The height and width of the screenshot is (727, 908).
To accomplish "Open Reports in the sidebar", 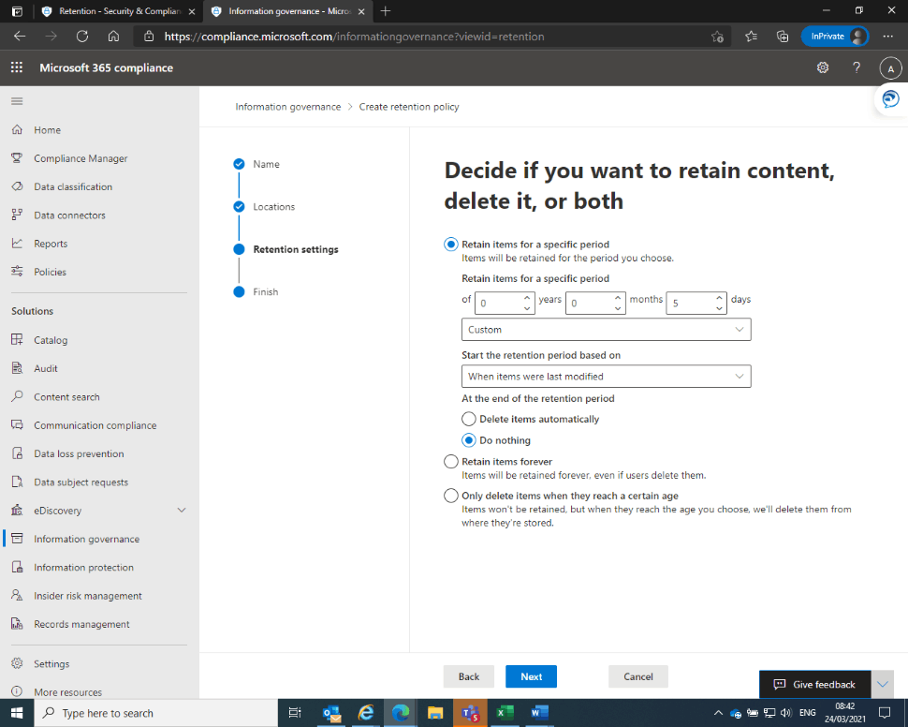I will pyautogui.click(x=51, y=244).
